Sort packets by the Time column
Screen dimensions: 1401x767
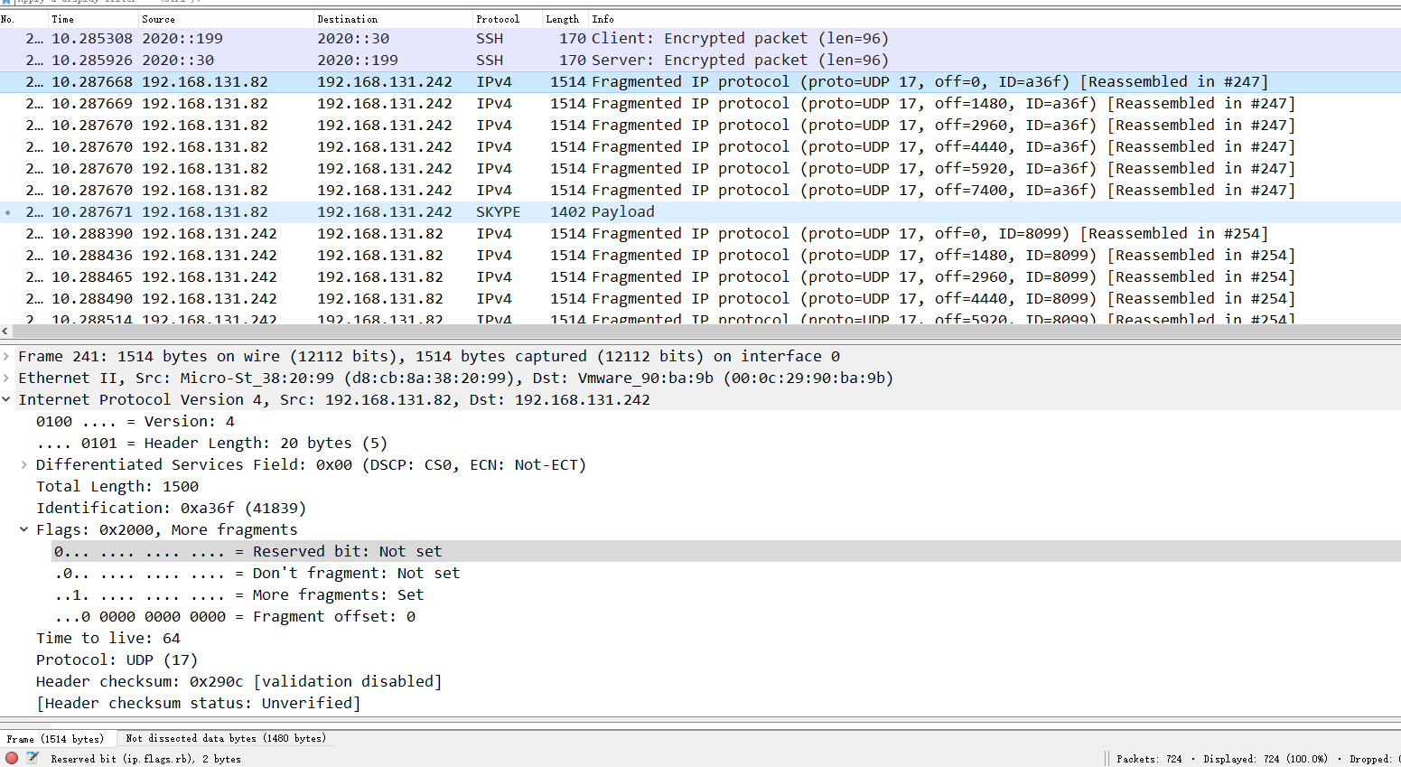coord(94,19)
